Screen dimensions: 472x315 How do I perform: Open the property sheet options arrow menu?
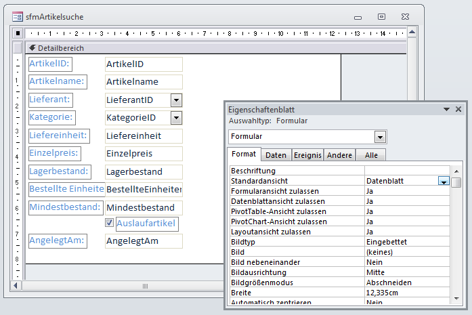point(446,109)
